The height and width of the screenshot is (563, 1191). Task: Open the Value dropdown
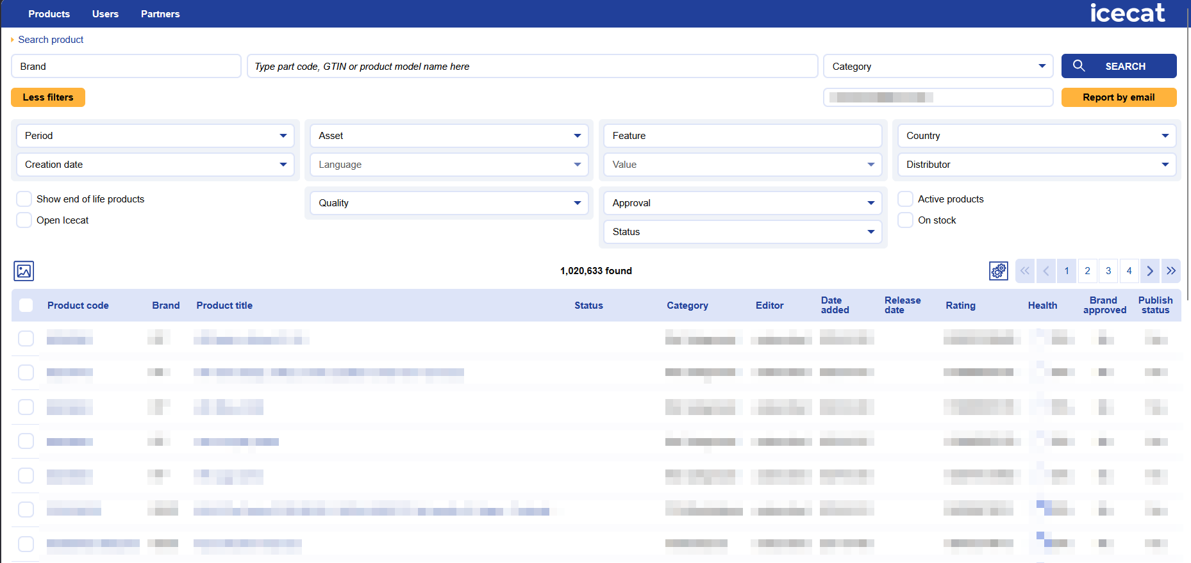click(x=742, y=165)
